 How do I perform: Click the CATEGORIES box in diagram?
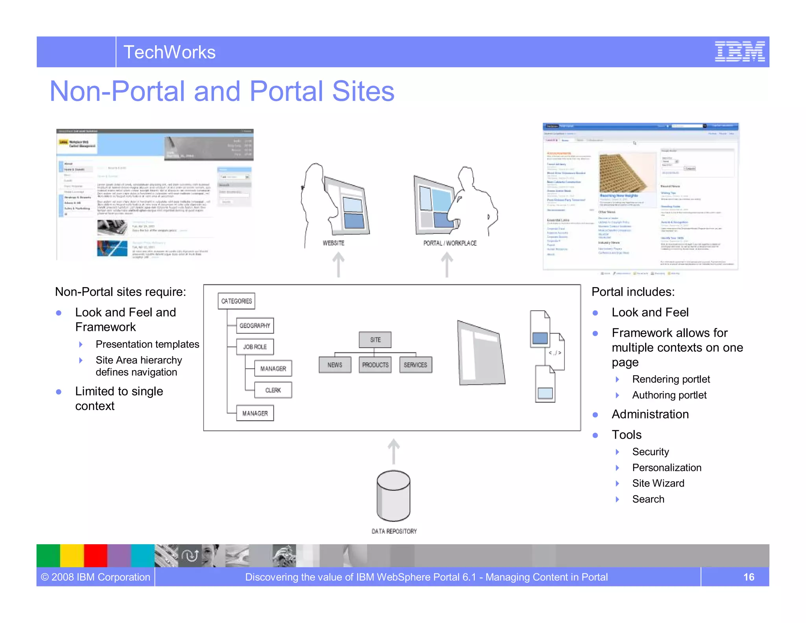[x=237, y=301]
